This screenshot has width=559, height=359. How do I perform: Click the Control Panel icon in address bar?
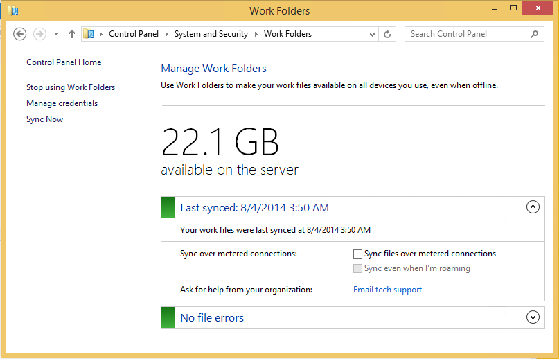tap(89, 34)
